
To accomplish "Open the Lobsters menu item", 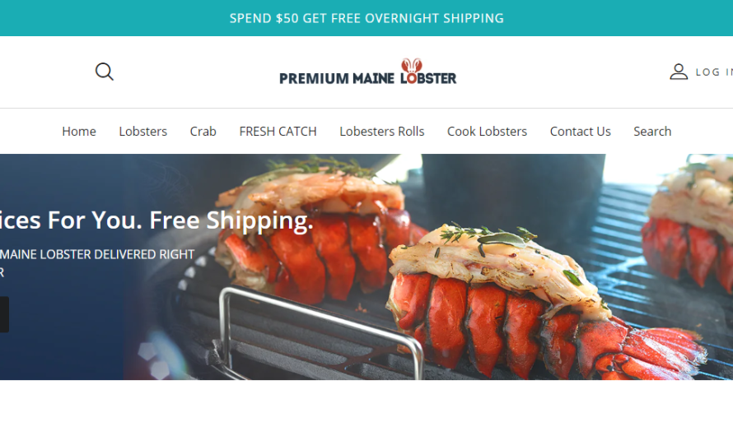I will 143,132.
